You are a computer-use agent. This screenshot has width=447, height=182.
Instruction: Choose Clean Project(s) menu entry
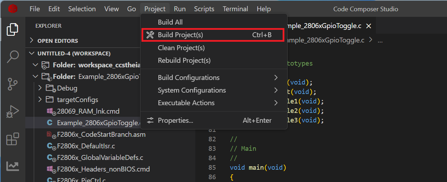pos(214,48)
